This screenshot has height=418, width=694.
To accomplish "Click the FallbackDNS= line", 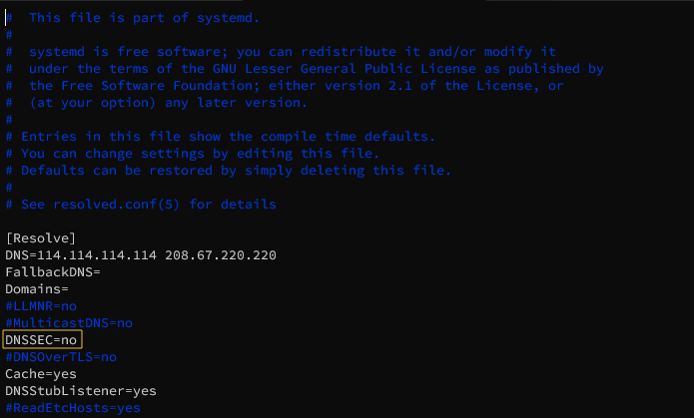I will 53,272.
